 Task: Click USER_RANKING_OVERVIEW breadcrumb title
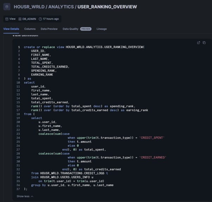point(107,7)
